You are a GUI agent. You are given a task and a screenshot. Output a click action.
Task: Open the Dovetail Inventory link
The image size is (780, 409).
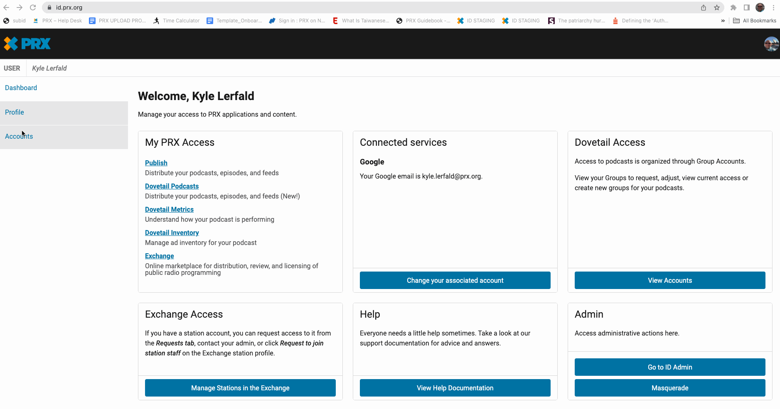point(172,233)
